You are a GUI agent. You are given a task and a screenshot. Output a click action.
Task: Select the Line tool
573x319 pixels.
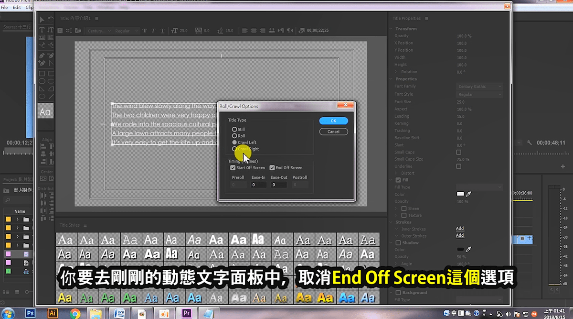(50, 97)
